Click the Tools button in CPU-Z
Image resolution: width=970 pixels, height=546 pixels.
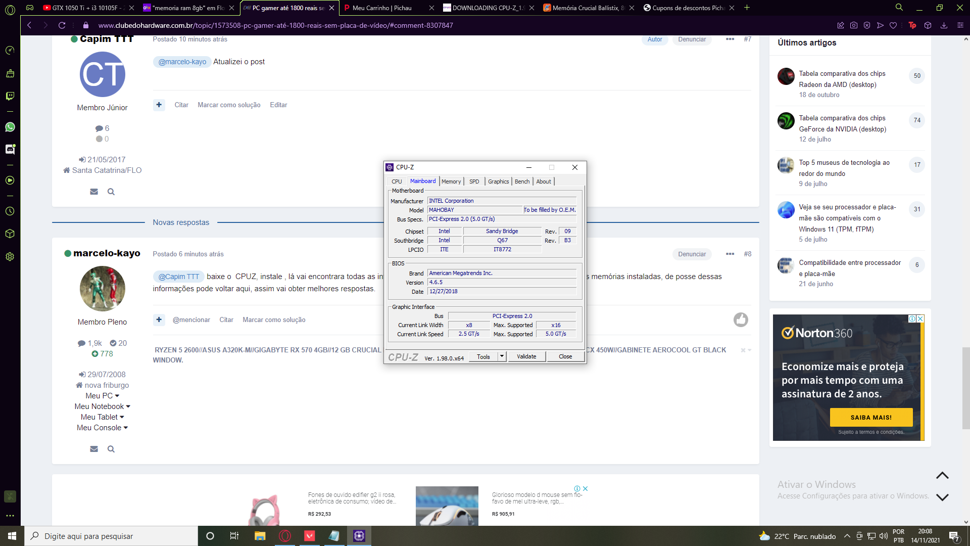483,356
